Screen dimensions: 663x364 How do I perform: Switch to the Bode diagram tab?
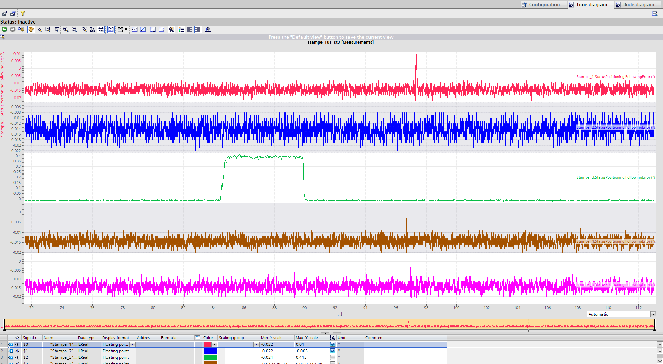(x=638, y=4)
